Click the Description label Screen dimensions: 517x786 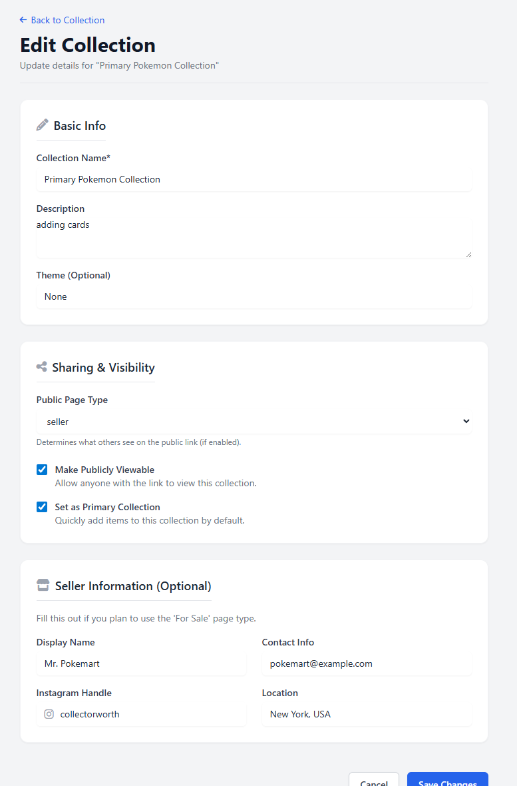[x=61, y=208]
